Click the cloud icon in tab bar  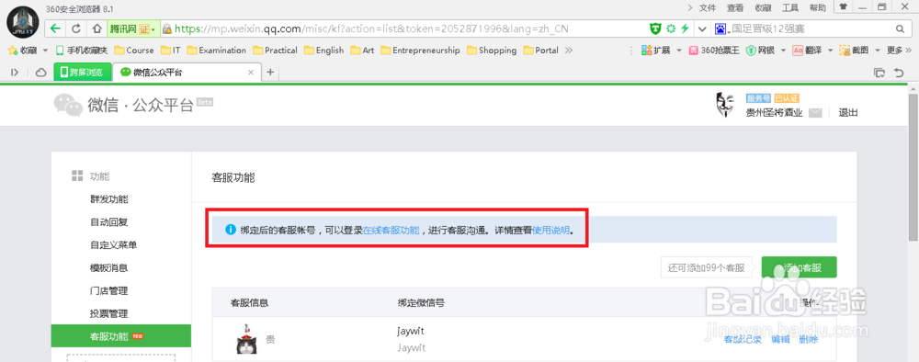pos(41,73)
